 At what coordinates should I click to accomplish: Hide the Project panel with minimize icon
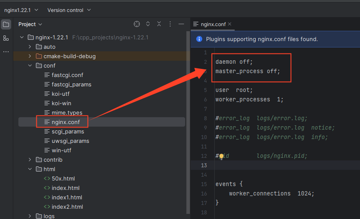181,24
